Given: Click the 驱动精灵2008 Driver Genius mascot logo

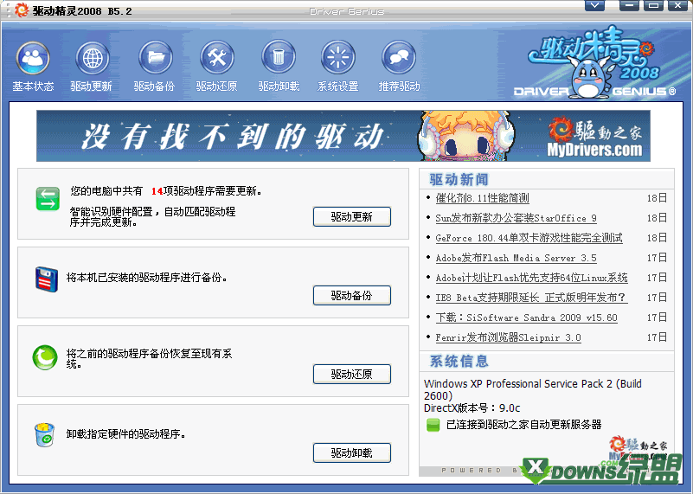Looking at the screenshot, I should [x=594, y=62].
